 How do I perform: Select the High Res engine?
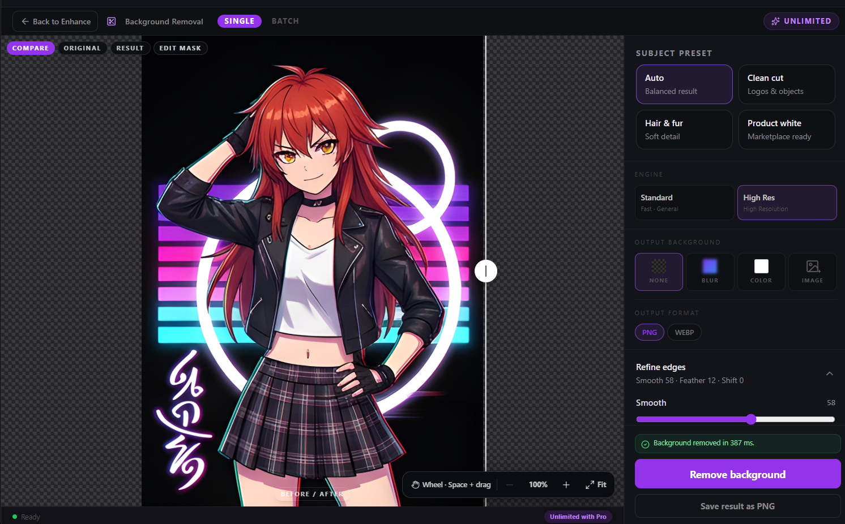click(787, 203)
